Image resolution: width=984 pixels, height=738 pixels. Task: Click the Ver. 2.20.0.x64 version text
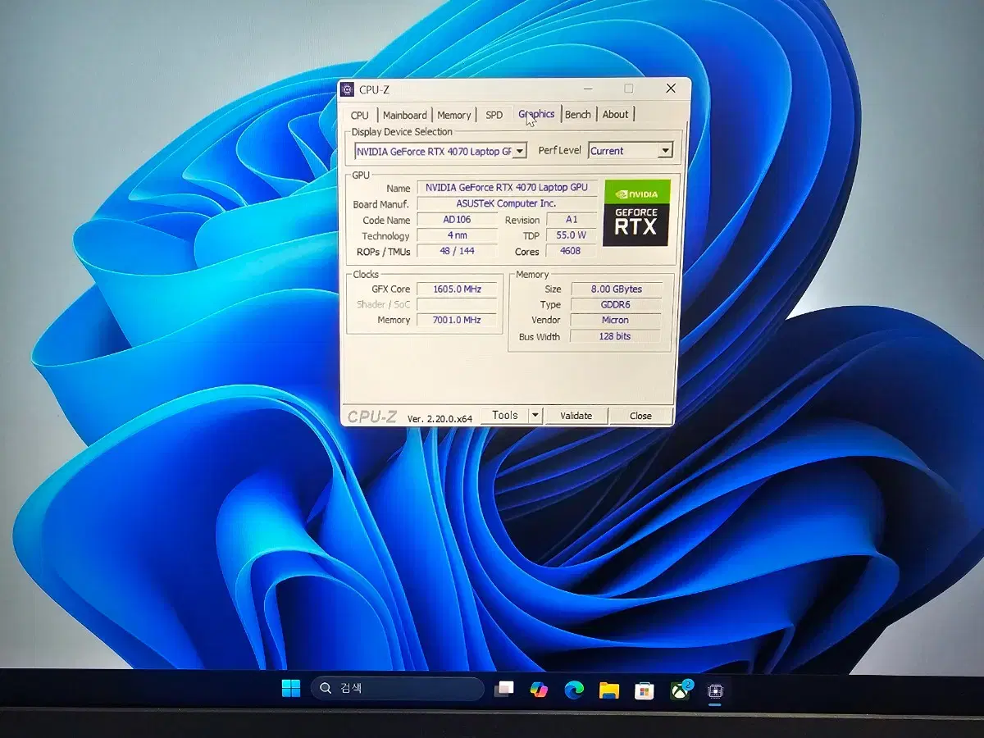440,418
